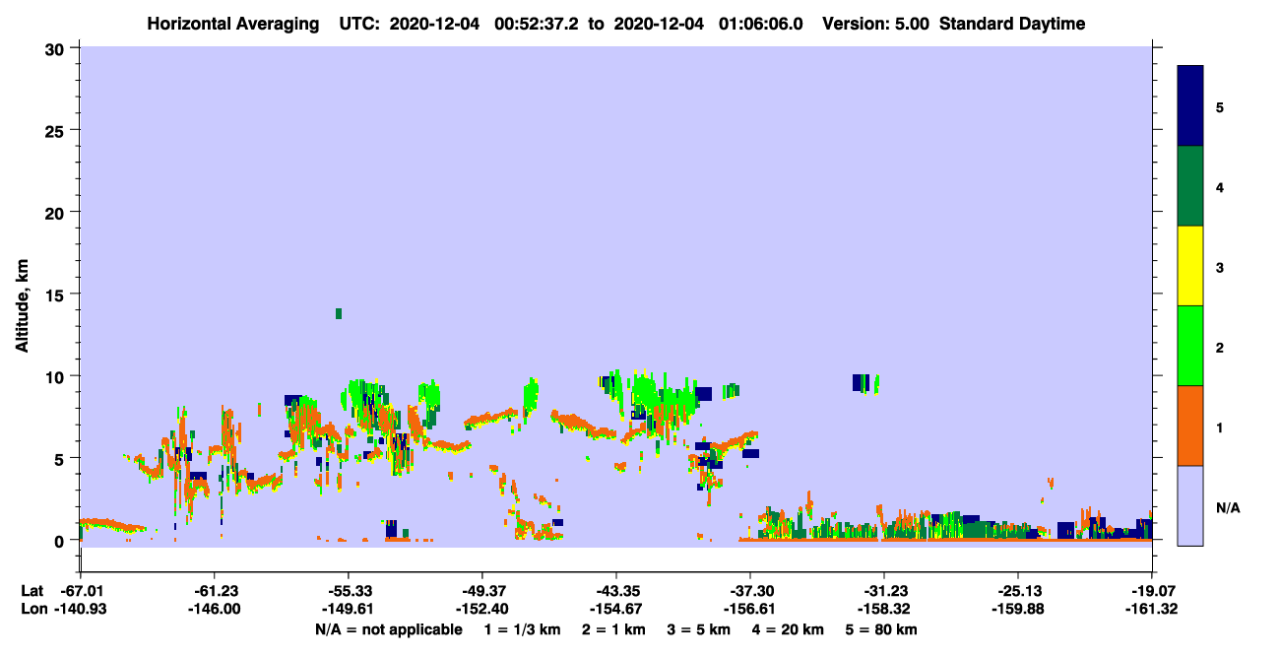
Task: Click the y-axis tick label 30
Action: 57,47
